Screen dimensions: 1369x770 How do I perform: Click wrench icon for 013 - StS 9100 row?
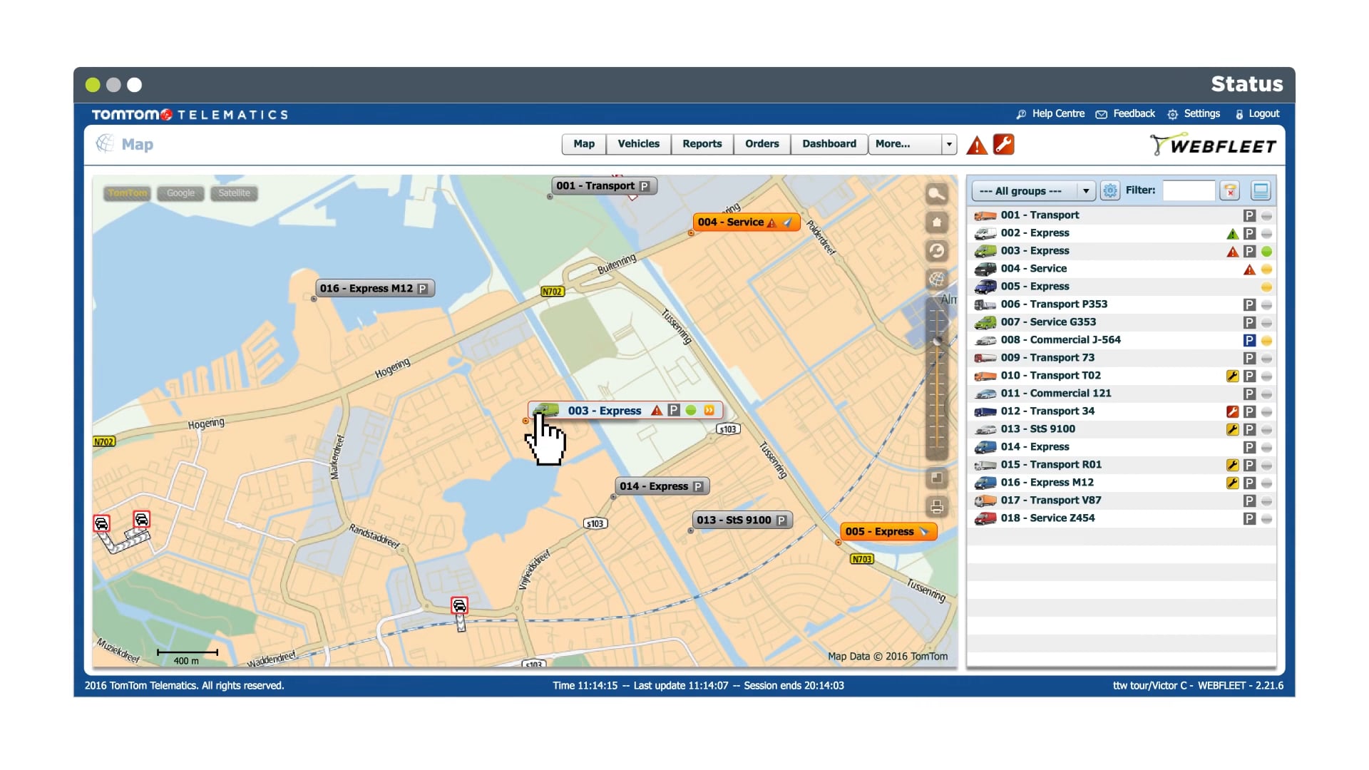pos(1232,429)
